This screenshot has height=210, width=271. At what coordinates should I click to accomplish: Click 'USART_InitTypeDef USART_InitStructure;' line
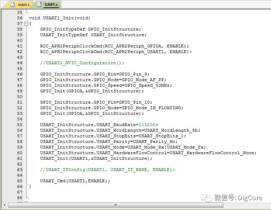[93, 35]
